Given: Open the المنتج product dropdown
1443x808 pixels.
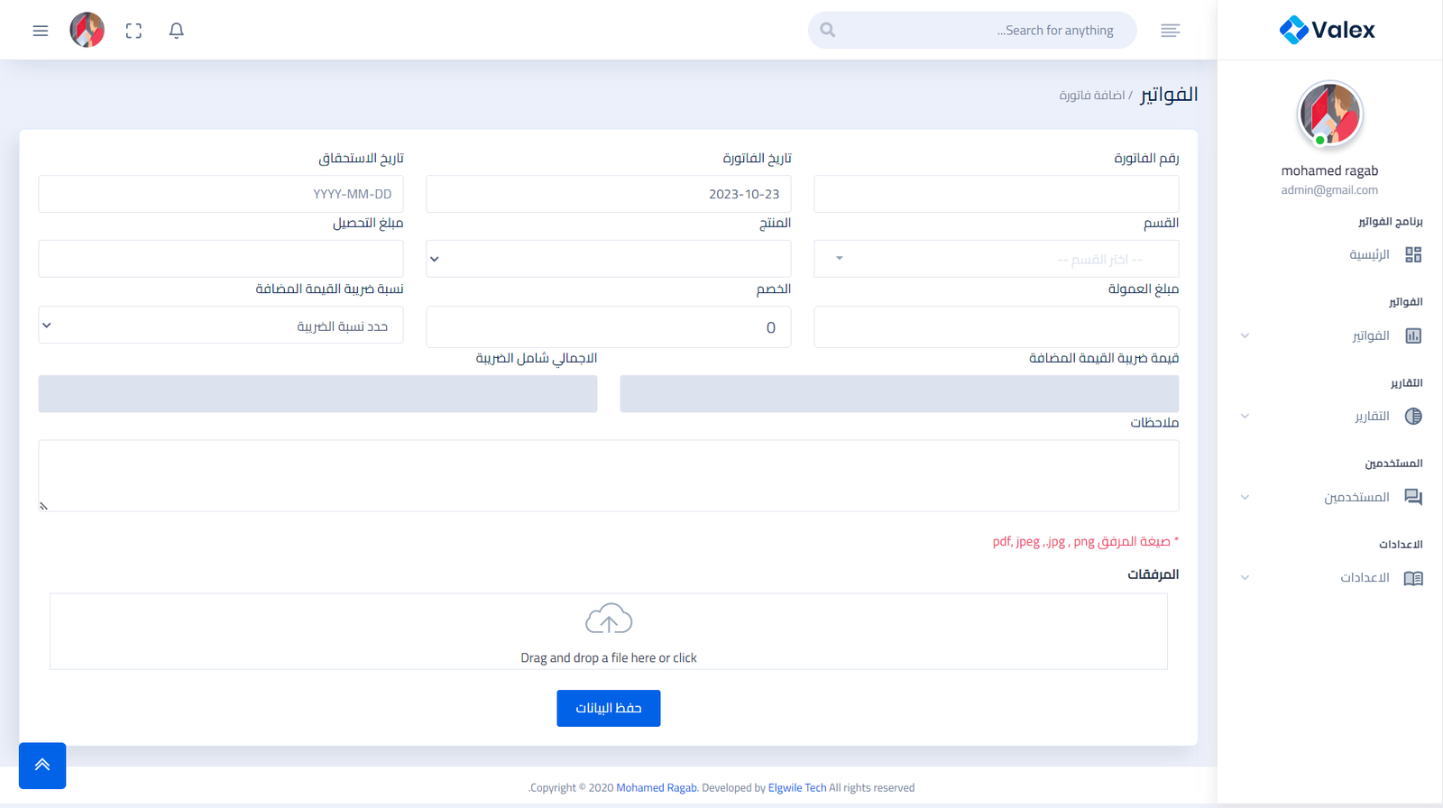Looking at the screenshot, I should [609, 259].
